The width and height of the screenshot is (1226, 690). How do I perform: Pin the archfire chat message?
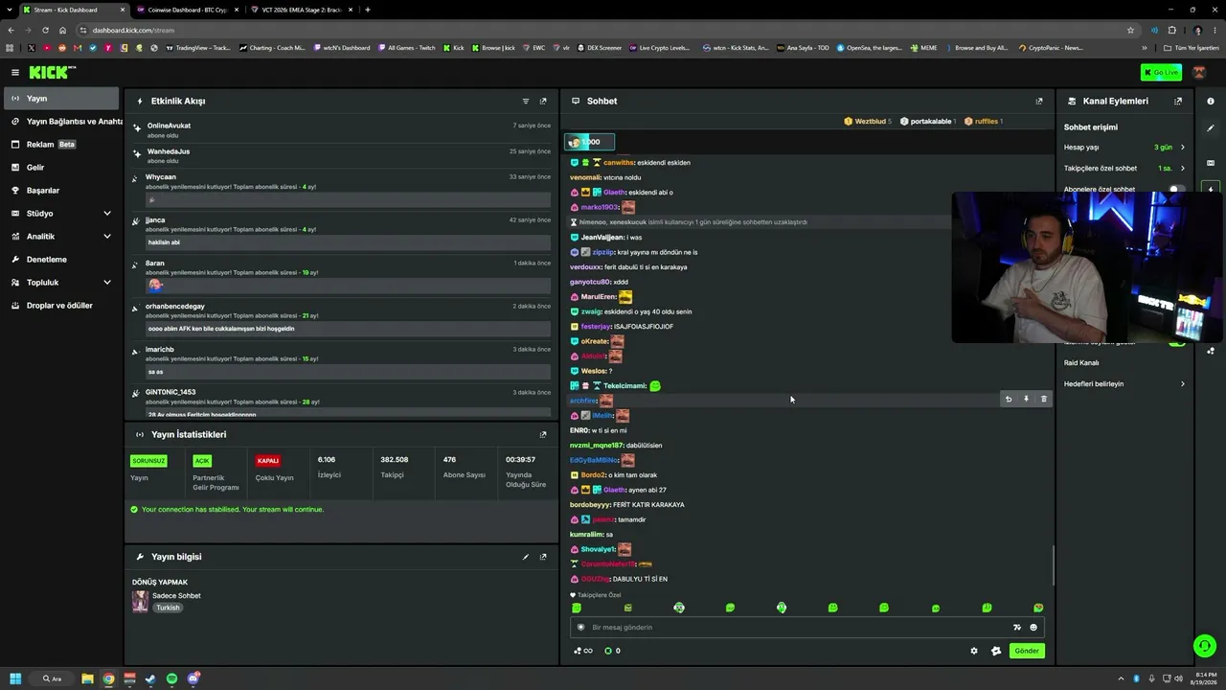(1026, 399)
